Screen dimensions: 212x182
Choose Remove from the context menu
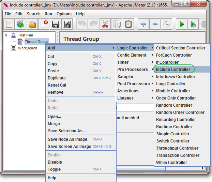[x=81, y=92]
